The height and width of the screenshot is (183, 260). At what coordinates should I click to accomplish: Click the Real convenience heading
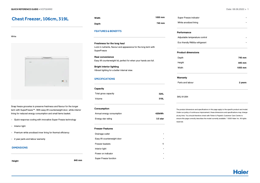pos(104,57)
